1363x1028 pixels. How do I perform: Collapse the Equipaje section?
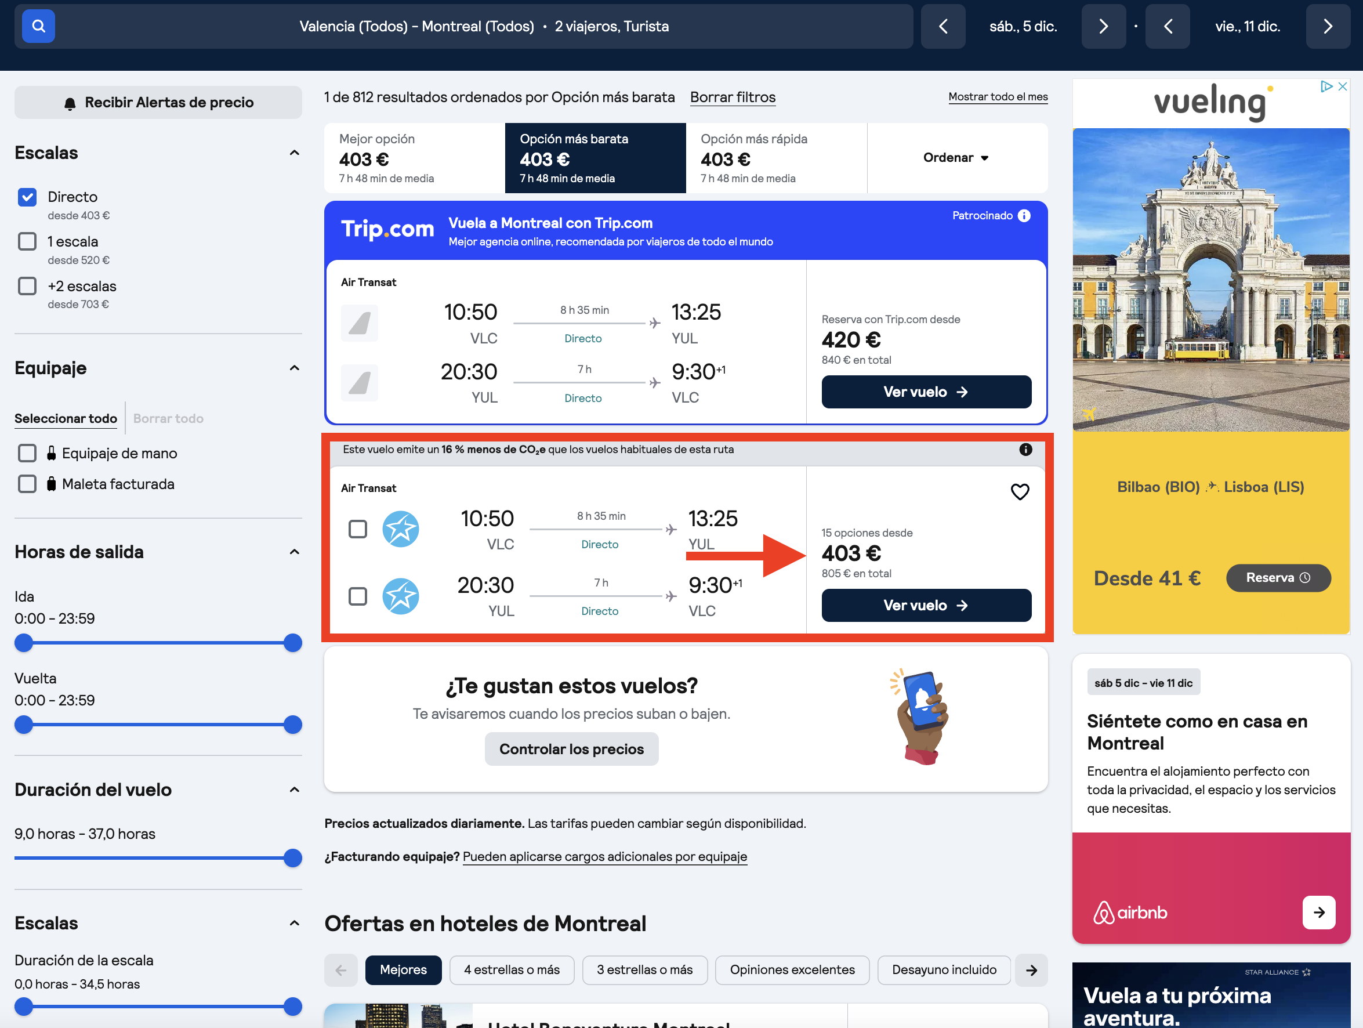point(295,368)
